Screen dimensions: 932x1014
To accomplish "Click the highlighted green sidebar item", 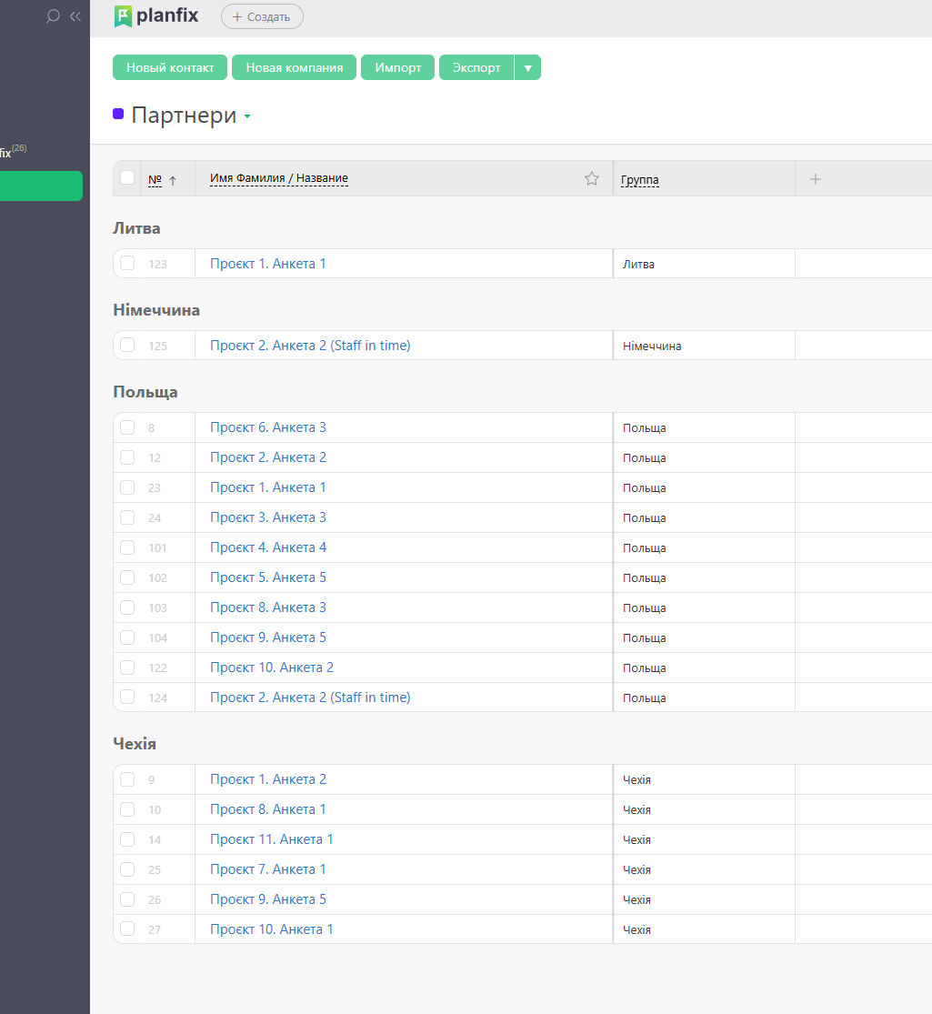I will click(x=41, y=186).
